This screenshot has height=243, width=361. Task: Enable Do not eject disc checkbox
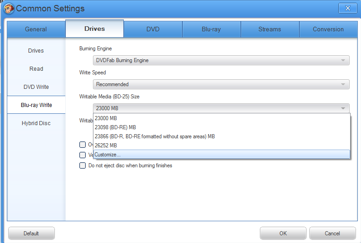[x=83, y=165]
